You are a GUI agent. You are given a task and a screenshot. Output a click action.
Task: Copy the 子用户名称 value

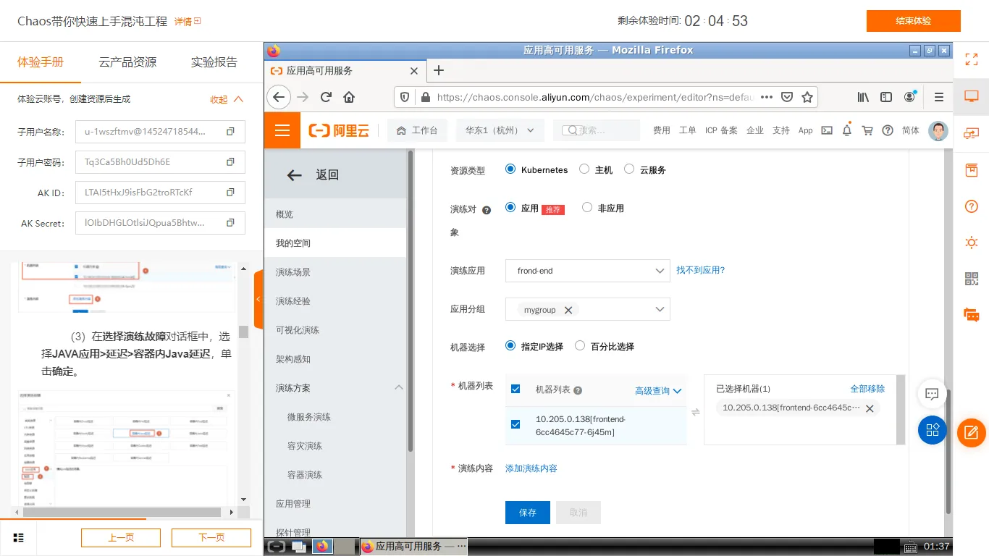[230, 132]
